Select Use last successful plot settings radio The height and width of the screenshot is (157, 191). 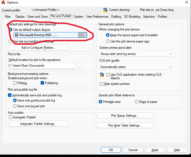(10, 41)
